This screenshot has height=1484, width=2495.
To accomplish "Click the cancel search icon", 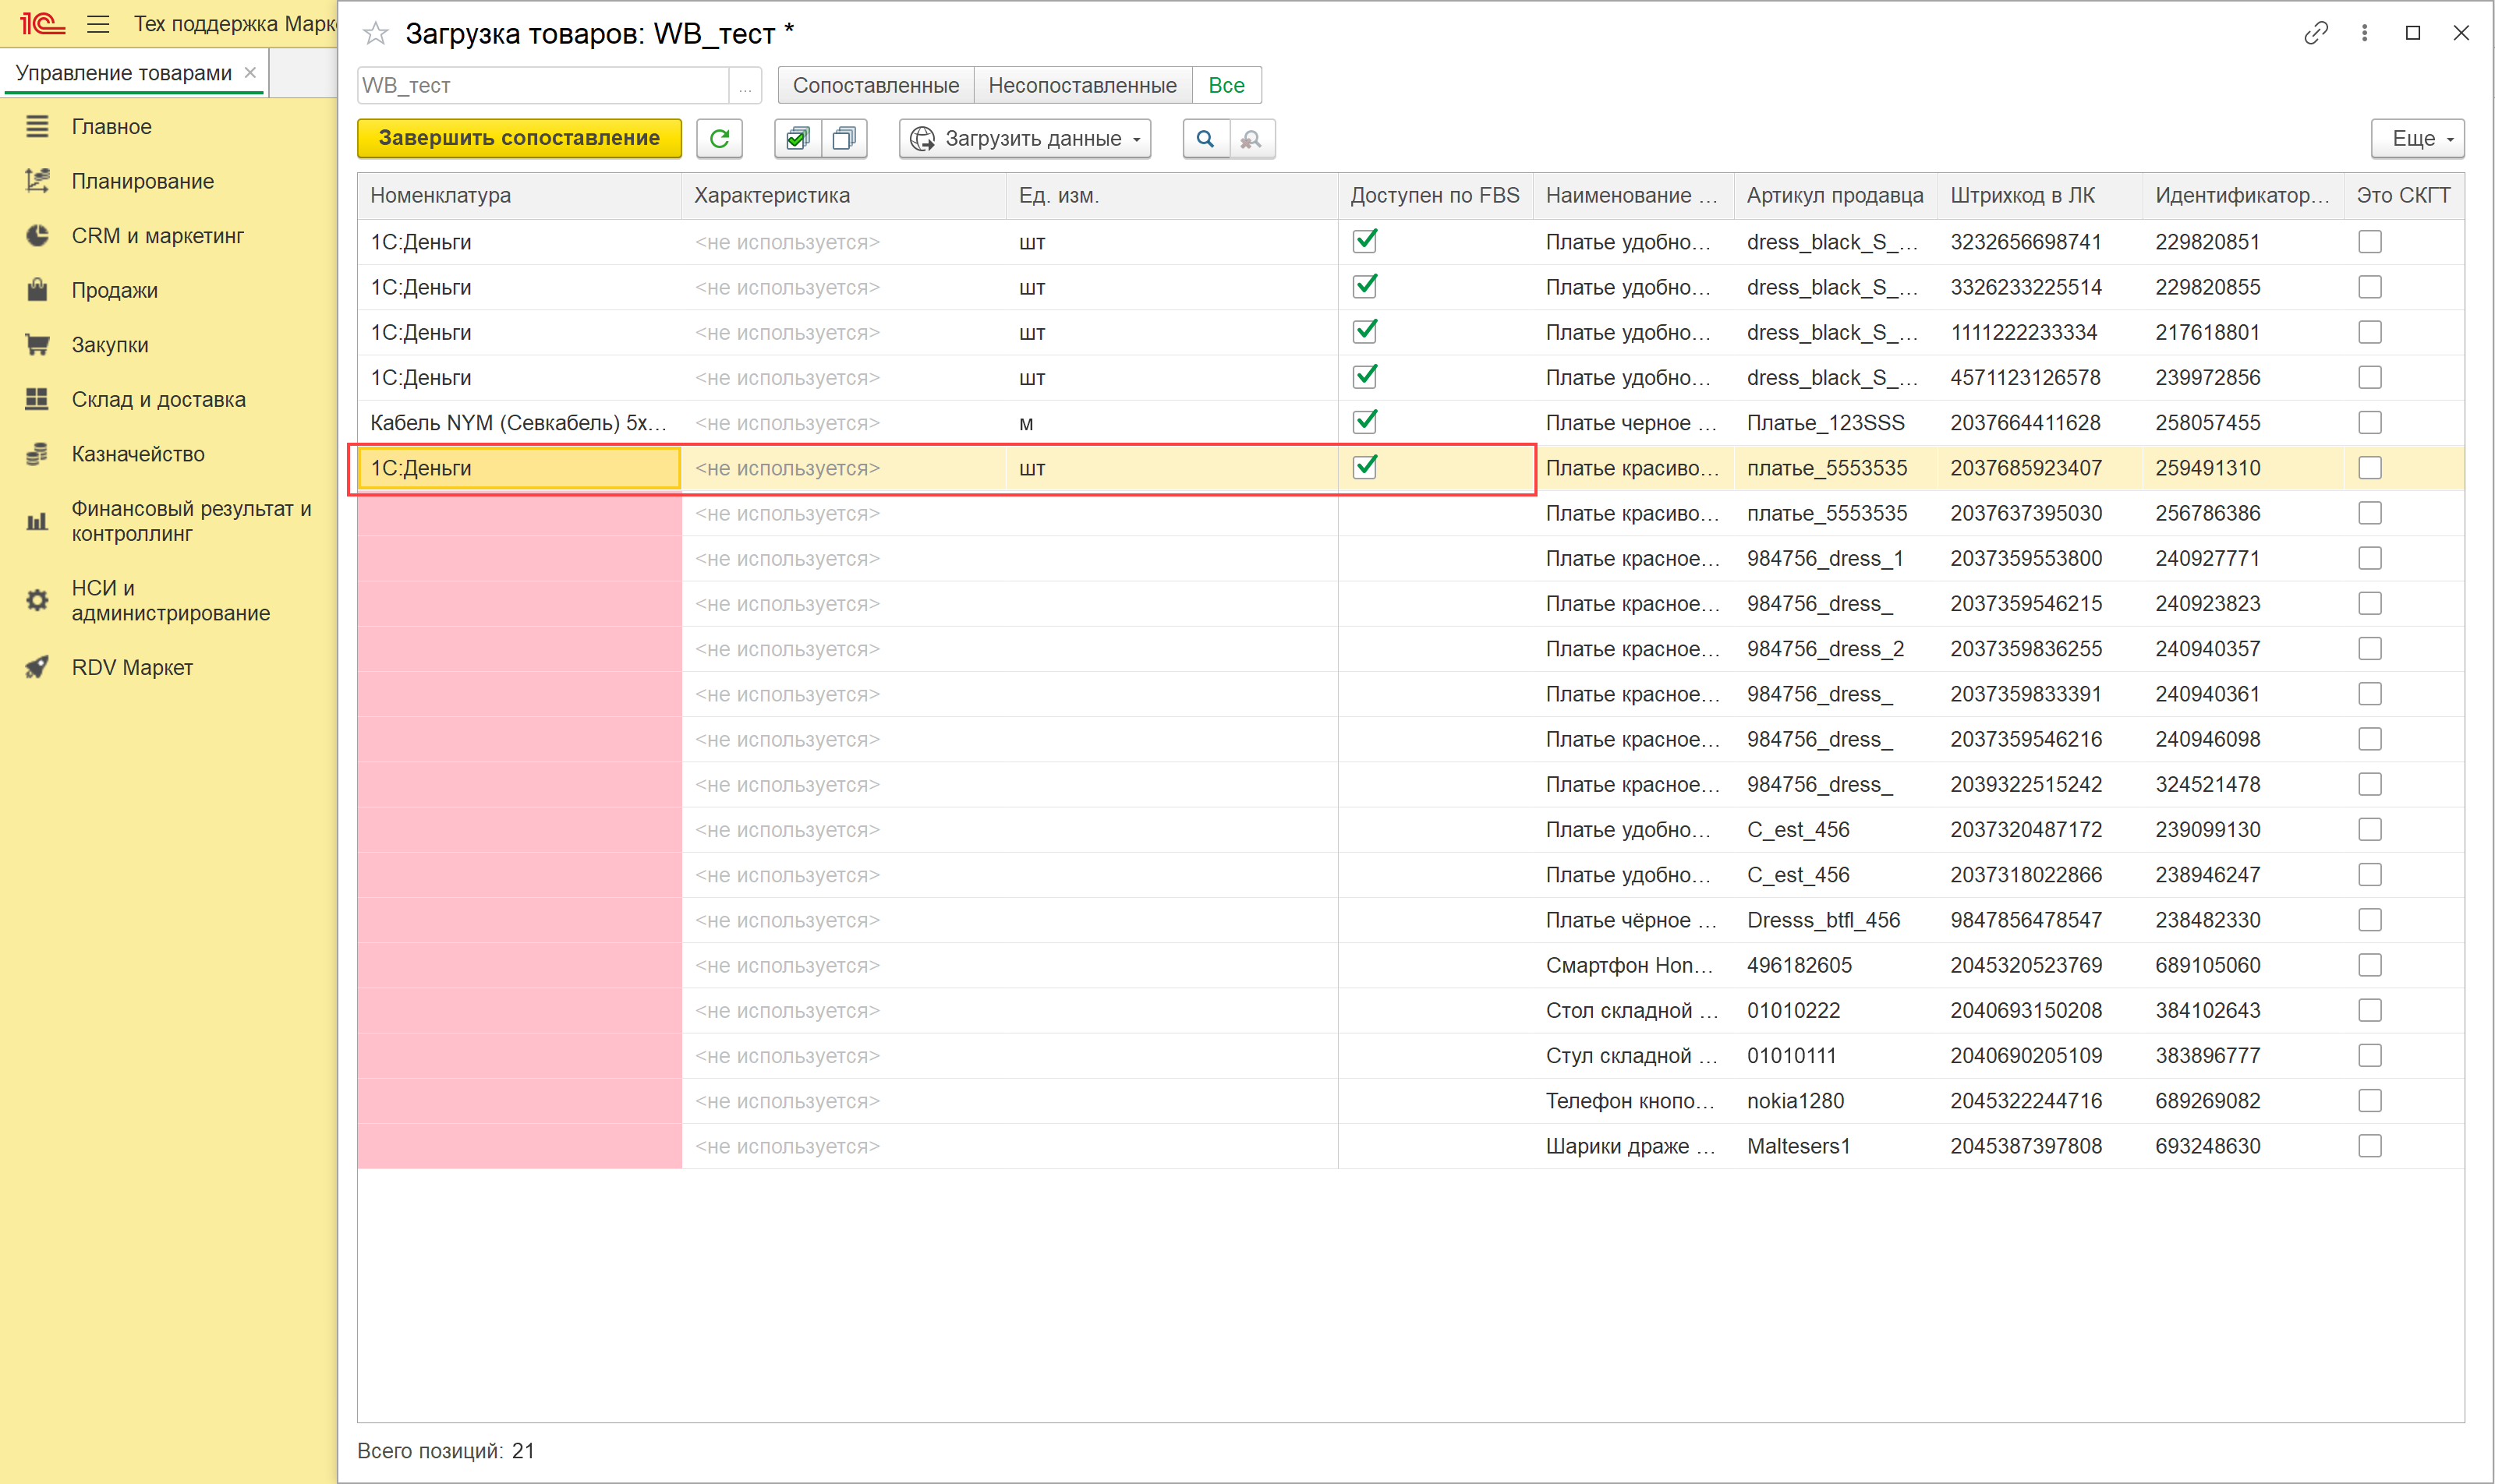I will [1251, 138].
